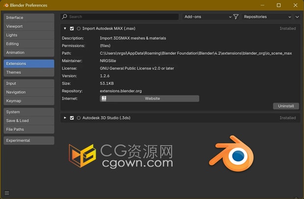The image size is (304, 199).
Task: Click the Import Autodesk MAX (.max) title
Action: click(109, 28)
